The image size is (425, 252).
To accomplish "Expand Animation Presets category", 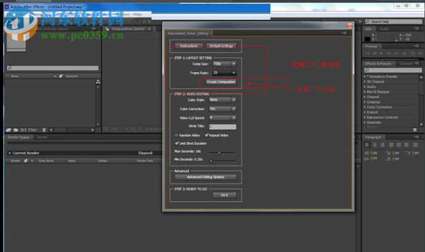I will click(365, 76).
